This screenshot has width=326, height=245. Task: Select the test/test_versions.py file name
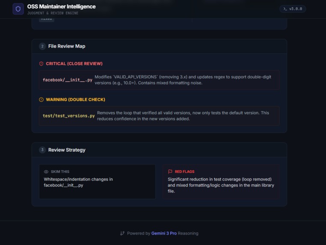pyautogui.click(x=68, y=116)
